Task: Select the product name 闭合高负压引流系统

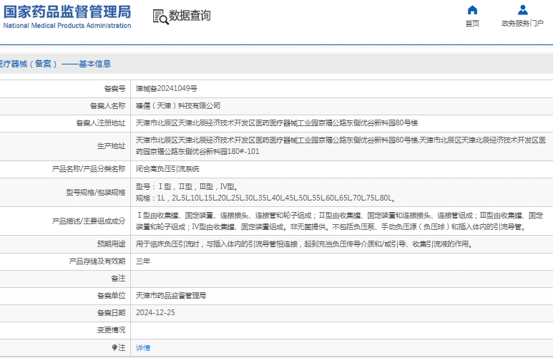Action: coord(167,169)
